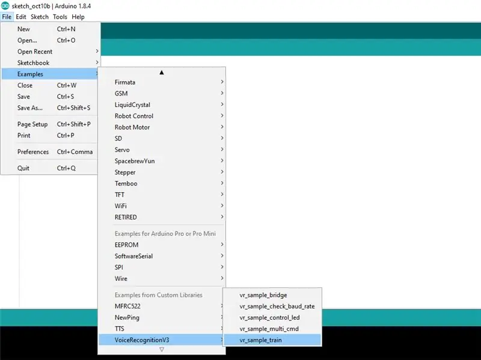Open the vr_sample_control_led example
The image size is (481, 360).
(x=272, y=318)
